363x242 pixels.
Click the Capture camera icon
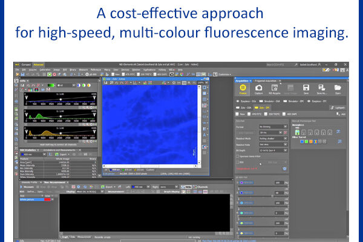pos(258,89)
